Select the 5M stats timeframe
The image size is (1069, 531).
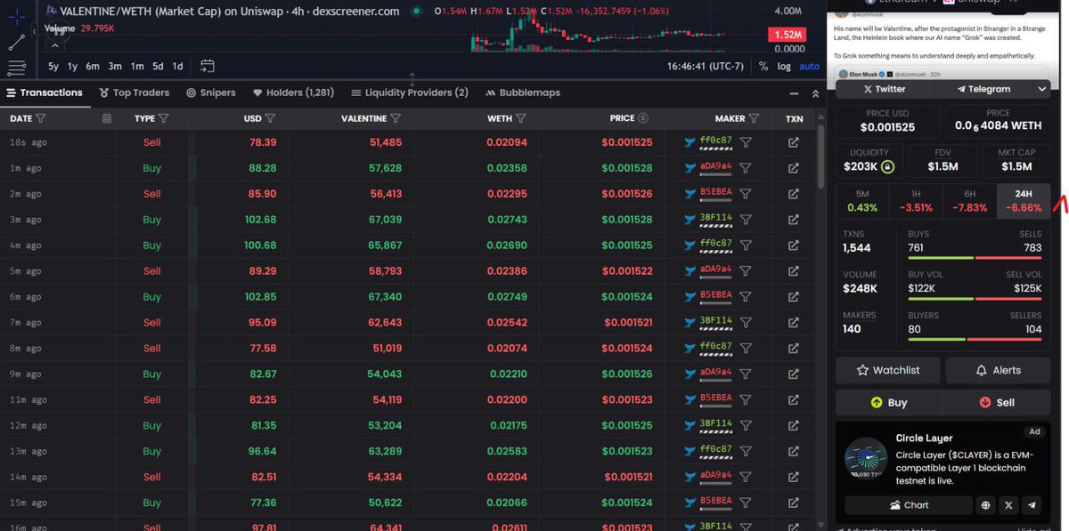862,200
